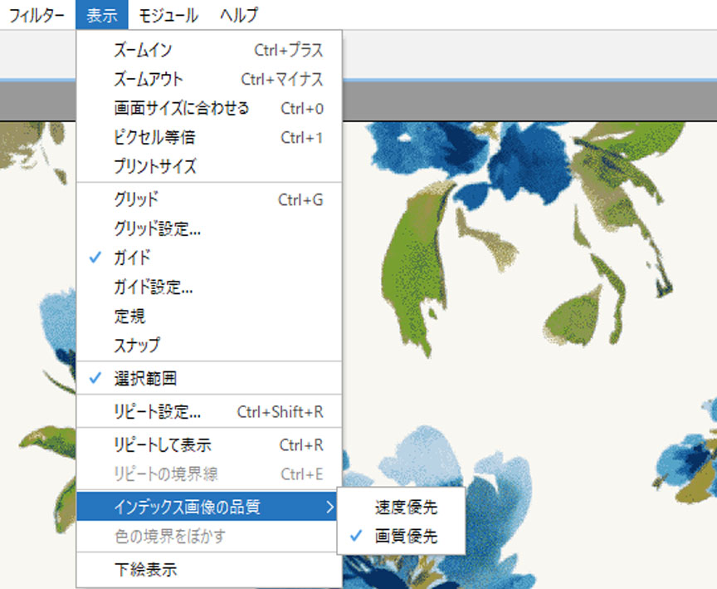Open the ヘルプ menu

coord(239,15)
